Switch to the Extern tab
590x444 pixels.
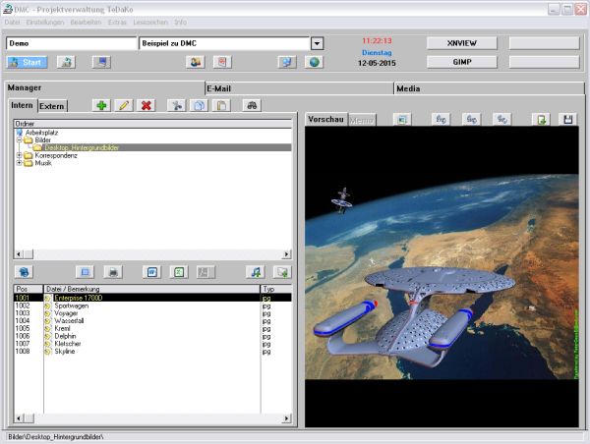pos(52,105)
